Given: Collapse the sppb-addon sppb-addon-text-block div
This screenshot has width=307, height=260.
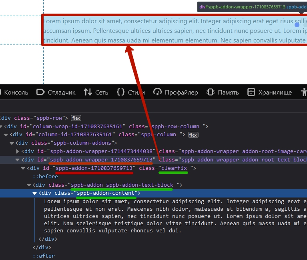Looking at the screenshot, I should (29, 185).
